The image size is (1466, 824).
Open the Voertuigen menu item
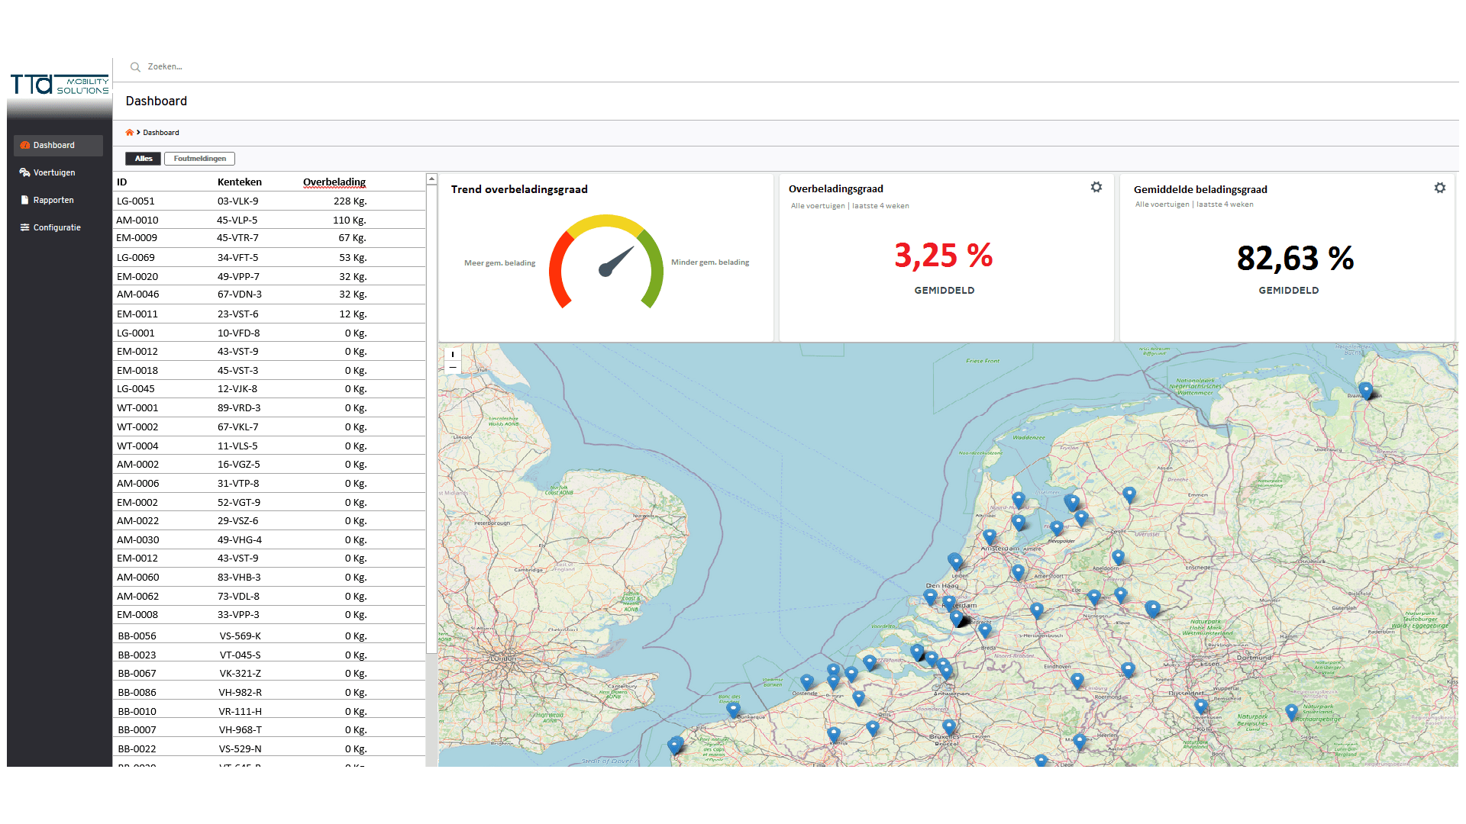[x=54, y=172]
